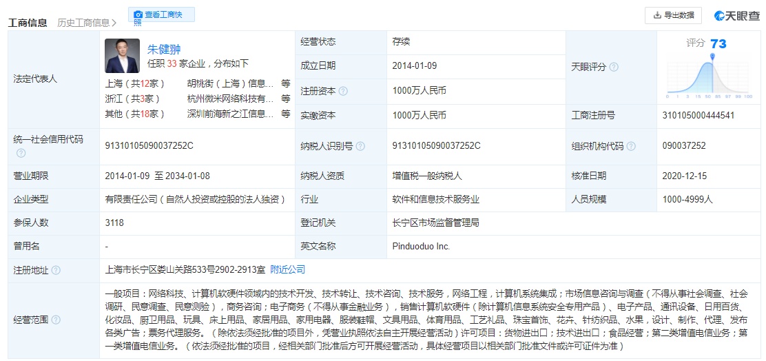Viewport: 766px width, 361px height.
Task: Click the 长宁区市场监督管理局 registration authority
Action: point(436,223)
